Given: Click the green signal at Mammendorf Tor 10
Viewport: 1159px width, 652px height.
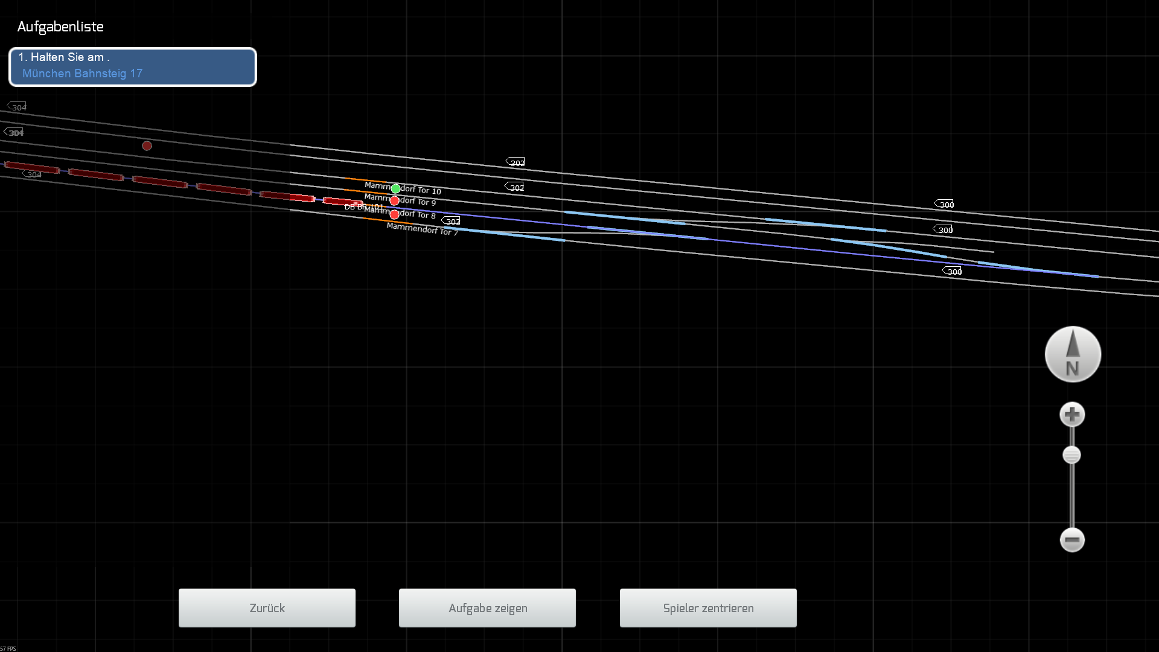Looking at the screenshot, I should pyautogui.click(x=395, y=189).
